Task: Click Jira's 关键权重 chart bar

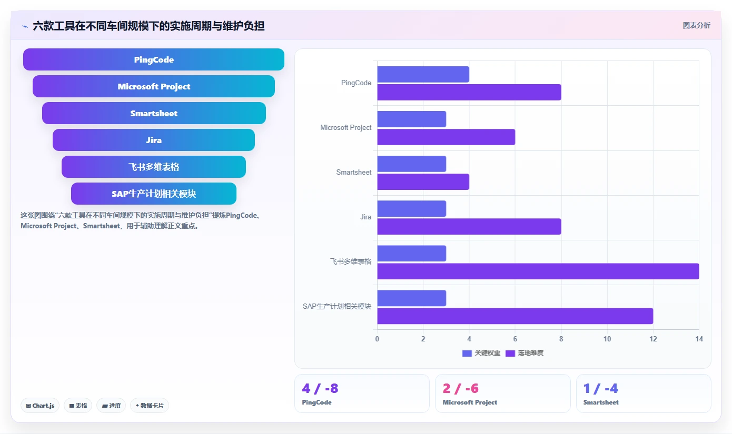Action: [x=412, y=208]
